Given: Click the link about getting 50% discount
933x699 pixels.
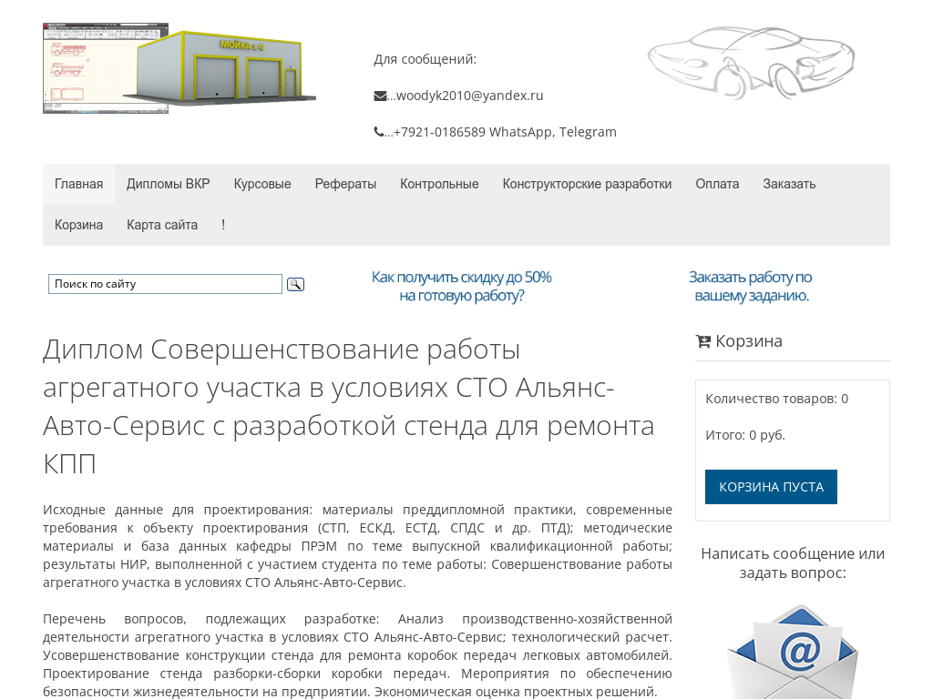Looking at the screenshot, I should (x=462, y=287).
